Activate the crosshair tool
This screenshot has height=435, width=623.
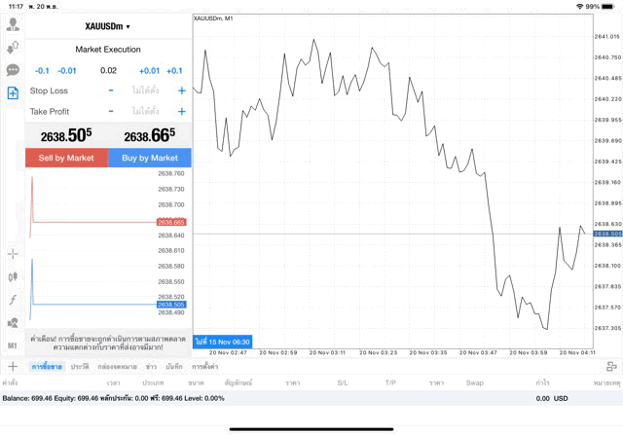point(13,254)
